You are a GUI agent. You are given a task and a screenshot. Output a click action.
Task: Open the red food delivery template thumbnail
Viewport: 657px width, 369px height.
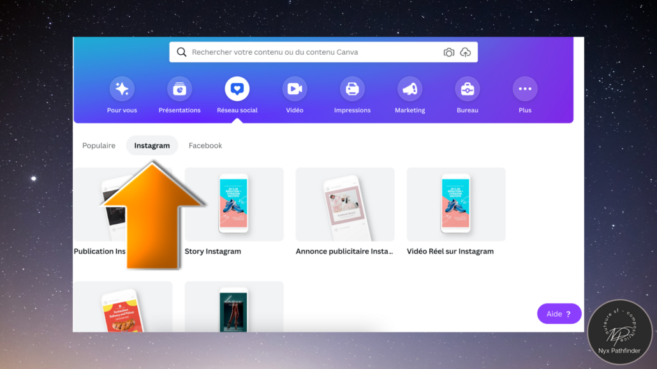coord(123,307)
